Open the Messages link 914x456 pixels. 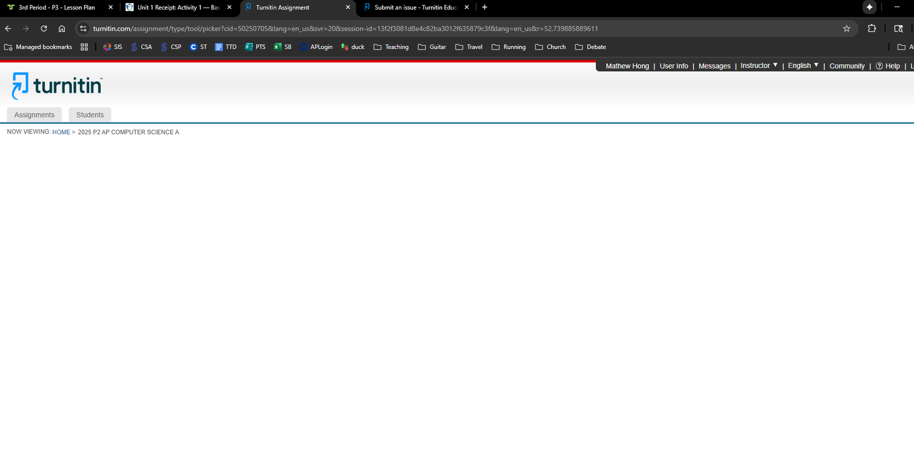point(714,66)
